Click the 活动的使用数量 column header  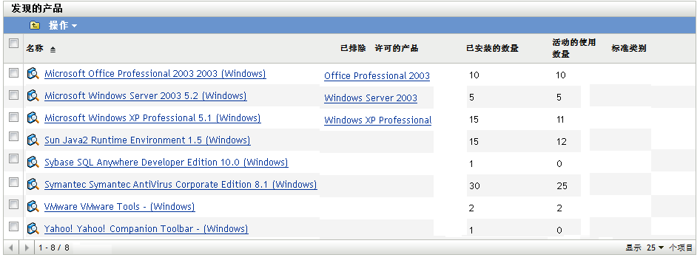[574, 48]
